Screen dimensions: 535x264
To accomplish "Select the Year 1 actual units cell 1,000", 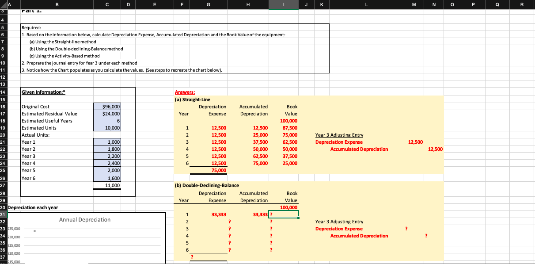I will [x=106, y=142].
